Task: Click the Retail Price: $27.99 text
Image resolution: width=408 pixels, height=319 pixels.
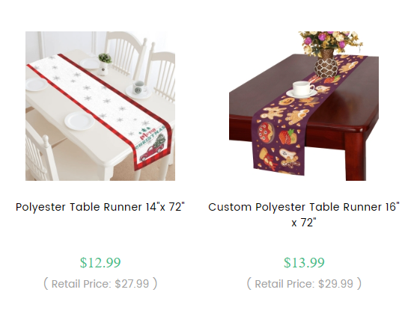Action: [x=100, y=284]
